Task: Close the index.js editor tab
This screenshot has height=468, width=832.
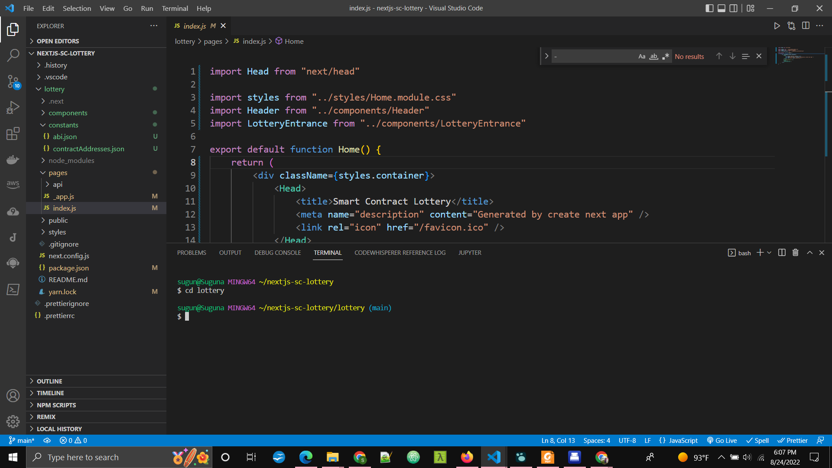Action: [223, 26]
